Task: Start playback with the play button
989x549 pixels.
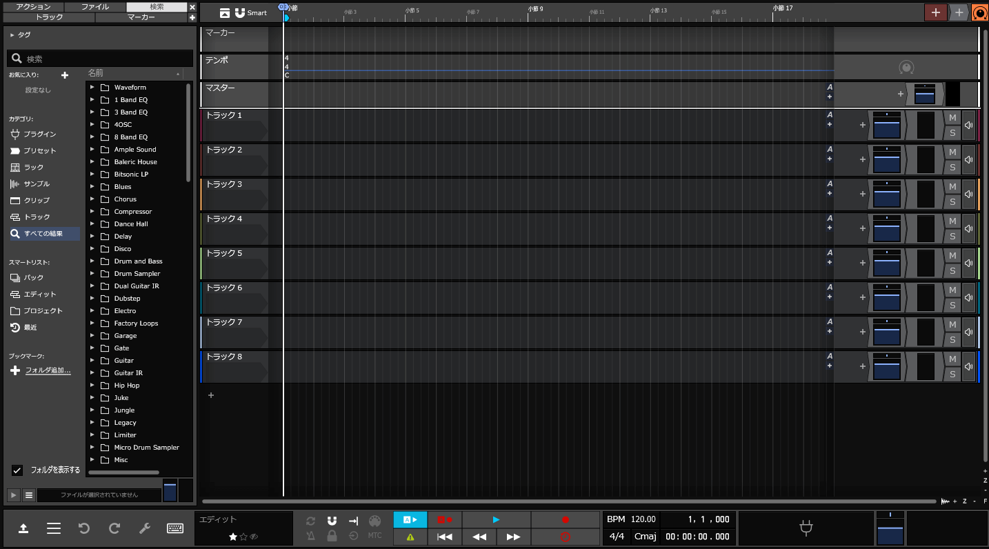Action: tap(496, 520)
